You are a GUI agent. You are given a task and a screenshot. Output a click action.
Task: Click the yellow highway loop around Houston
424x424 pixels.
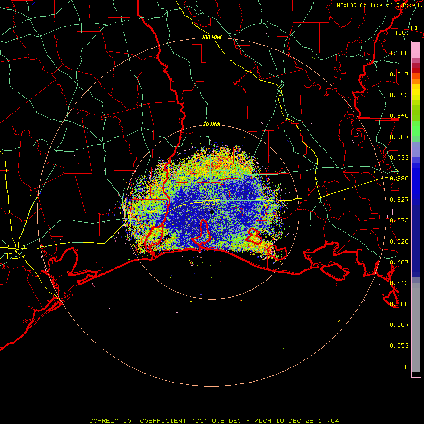(16, 252)
